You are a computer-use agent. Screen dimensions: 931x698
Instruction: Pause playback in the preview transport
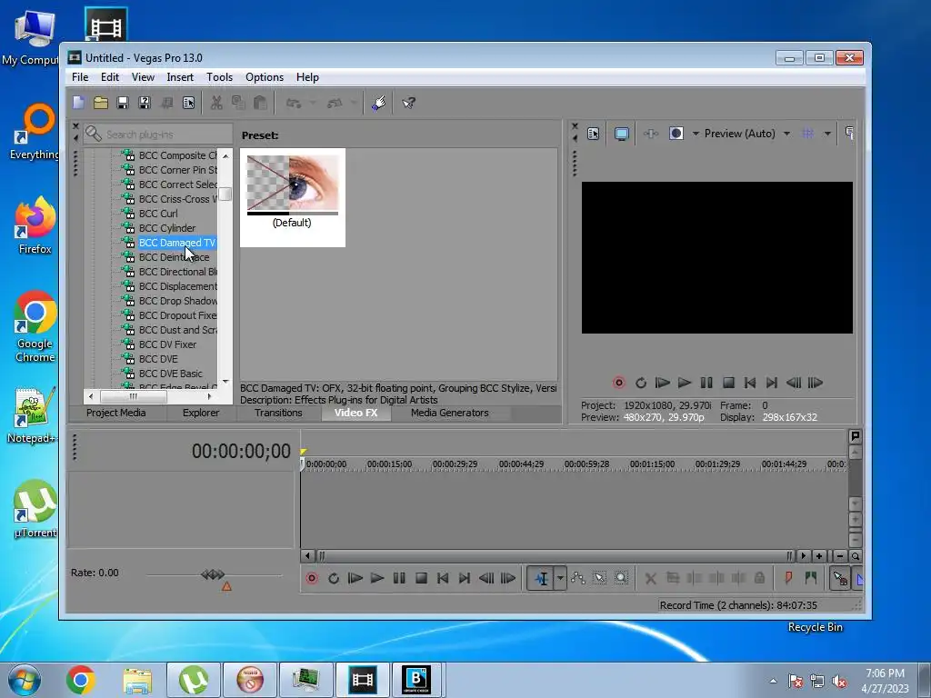coord(706,383)
